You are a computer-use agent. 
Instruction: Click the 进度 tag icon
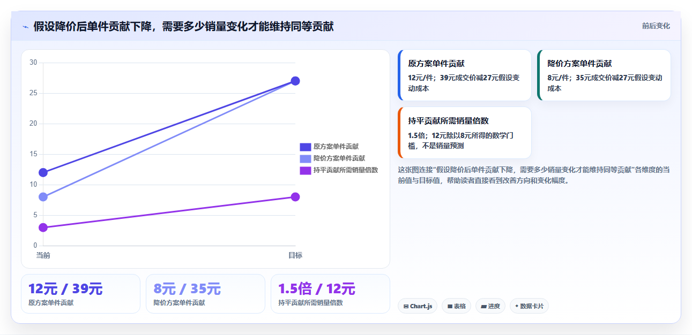[x=484, y=307]
